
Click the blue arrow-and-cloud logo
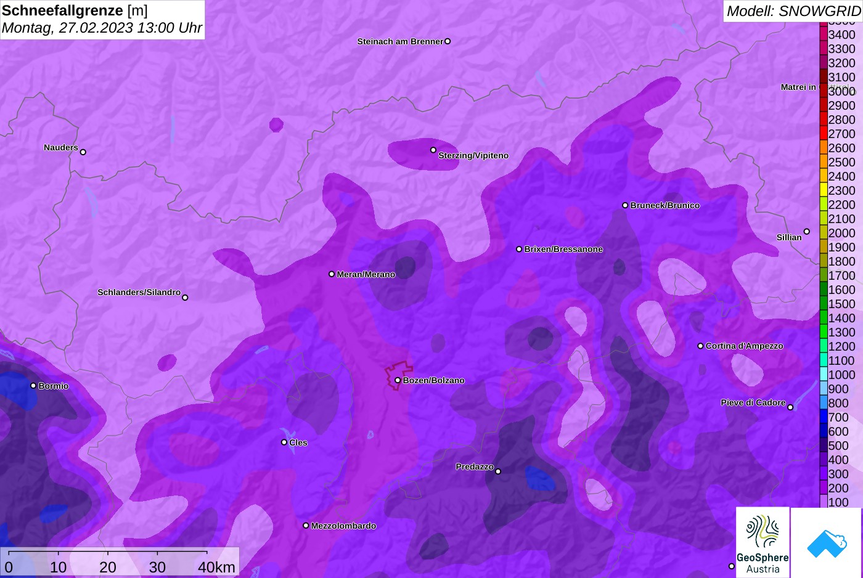(826, 542)
